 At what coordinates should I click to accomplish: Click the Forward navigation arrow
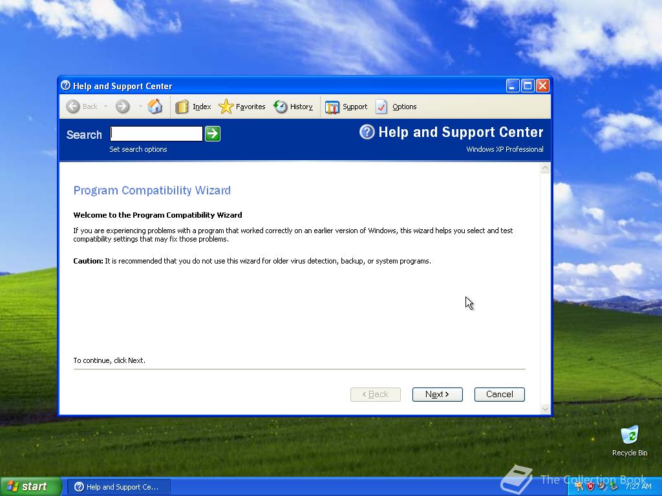coord(122,107)
